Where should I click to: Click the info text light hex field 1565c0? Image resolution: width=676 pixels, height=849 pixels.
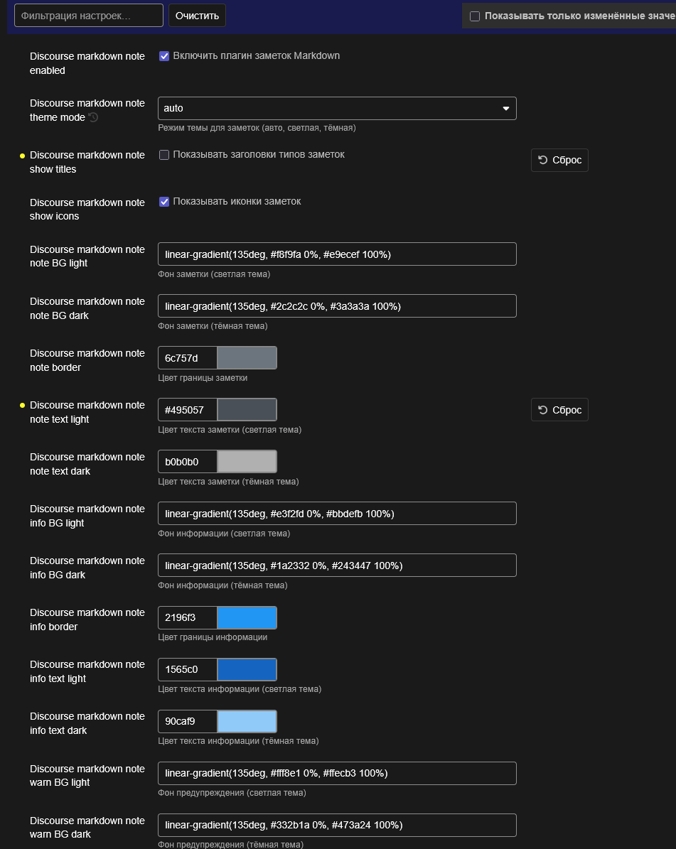tap(188, 670)
